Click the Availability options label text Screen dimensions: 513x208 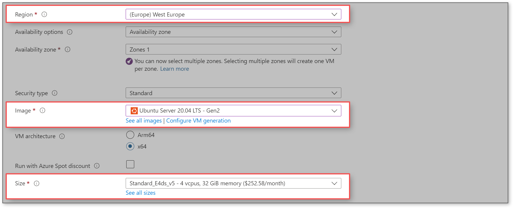[39, 32]
